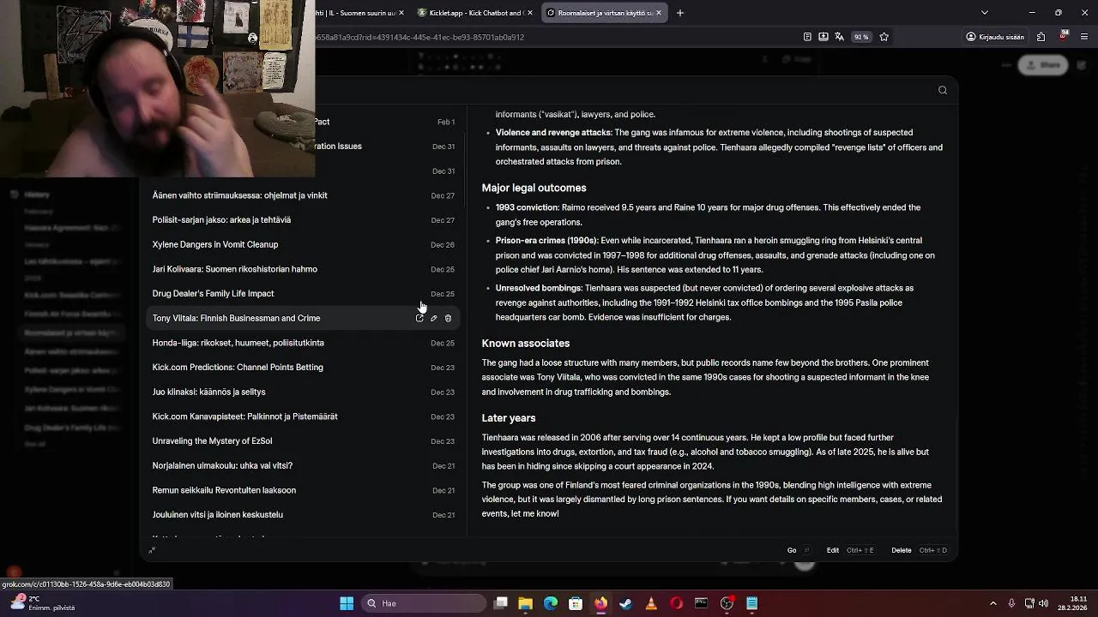Open chat 'Drug Dealer's Family Life Impact'
The height and width of the screenshot is (617, 1098).
(x=304, y=294)
